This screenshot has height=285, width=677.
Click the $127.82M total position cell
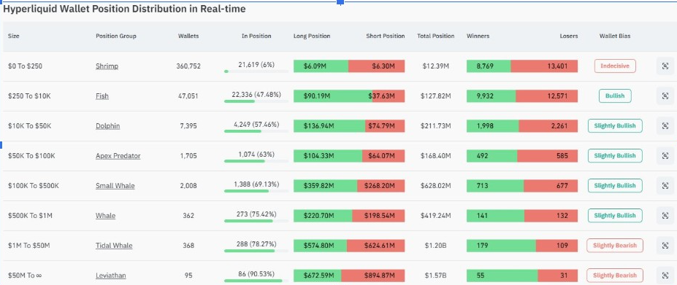tap(436, 95)
